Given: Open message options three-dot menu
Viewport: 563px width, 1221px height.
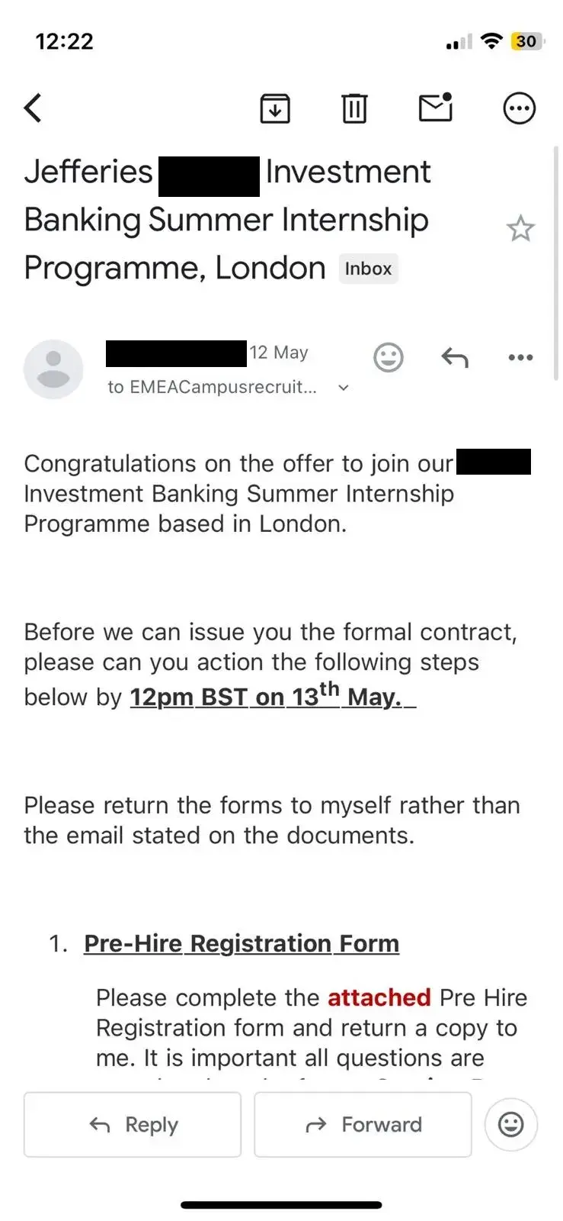Looking at the screenshot, I should 520,357.
